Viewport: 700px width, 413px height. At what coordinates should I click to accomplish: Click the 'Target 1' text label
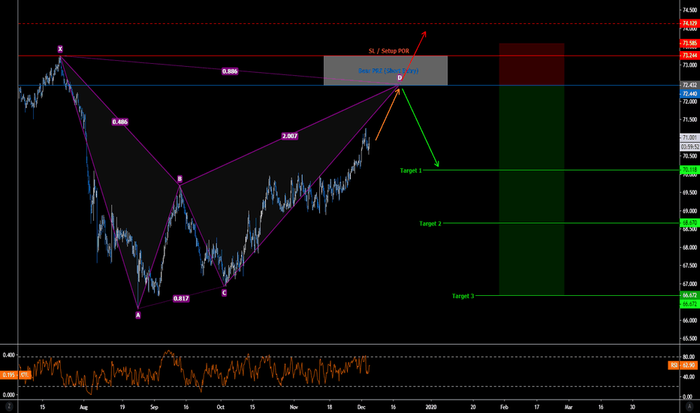pyautogui.click(x=410, y=170)
